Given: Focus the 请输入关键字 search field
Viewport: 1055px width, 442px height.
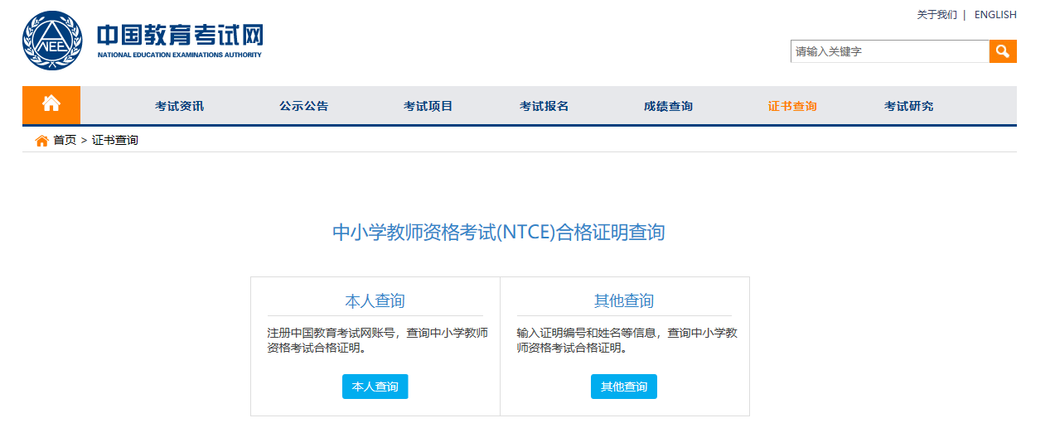Looking at the screenshot, I should [x=889, y=51].
